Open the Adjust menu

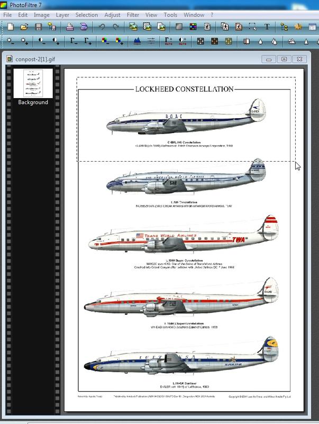pyautogui.click(x=112, y=15)
